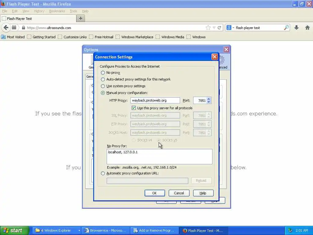The height and width of the screenshot is (235, 313).
Task: Open the Downloads arrow icon
Action: [x=296, y=28]
